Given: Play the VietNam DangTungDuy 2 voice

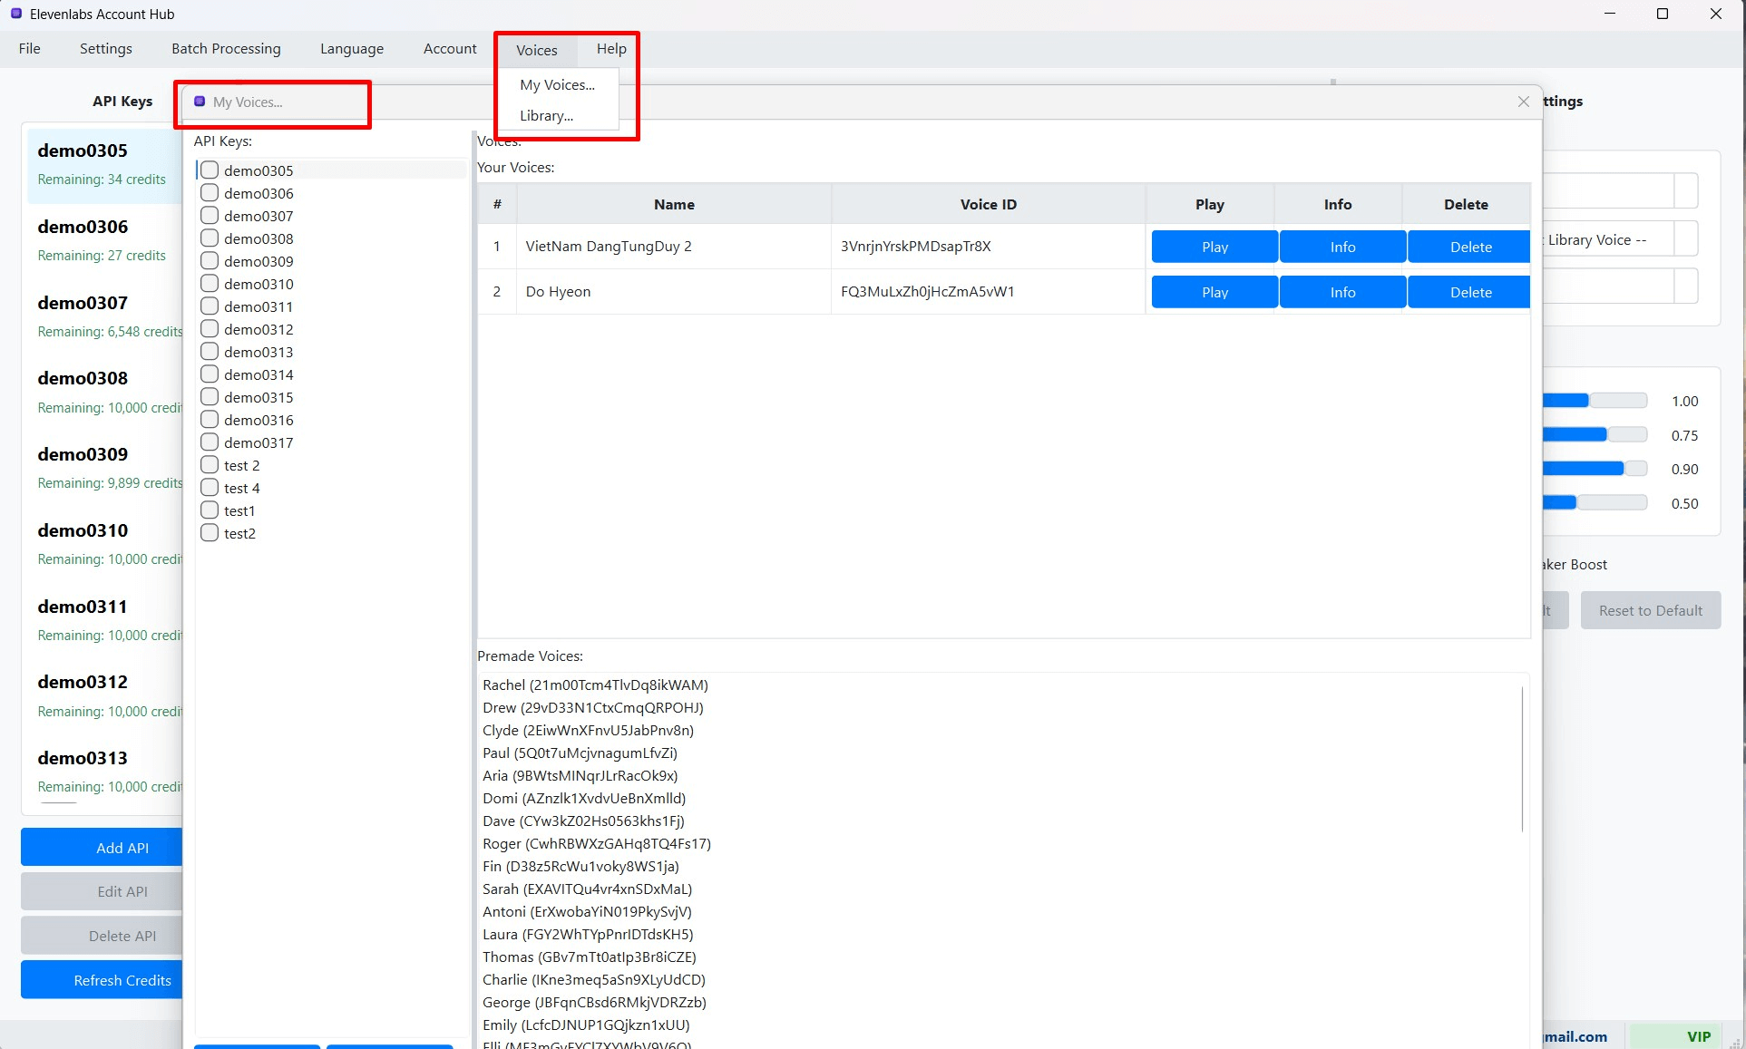Looking at the screenshot, I should pyautogui.click(x=1214, y=247).
